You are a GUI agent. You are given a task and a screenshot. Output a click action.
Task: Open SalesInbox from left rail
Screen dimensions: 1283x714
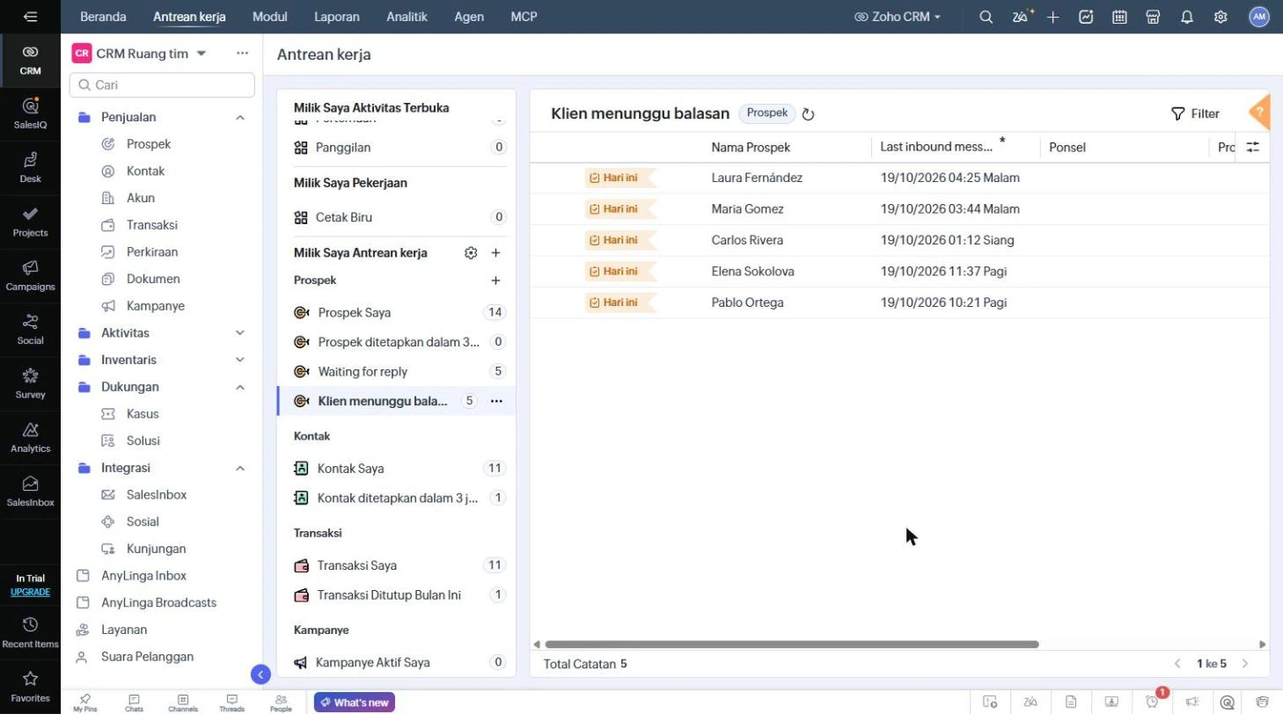(30, 491)
